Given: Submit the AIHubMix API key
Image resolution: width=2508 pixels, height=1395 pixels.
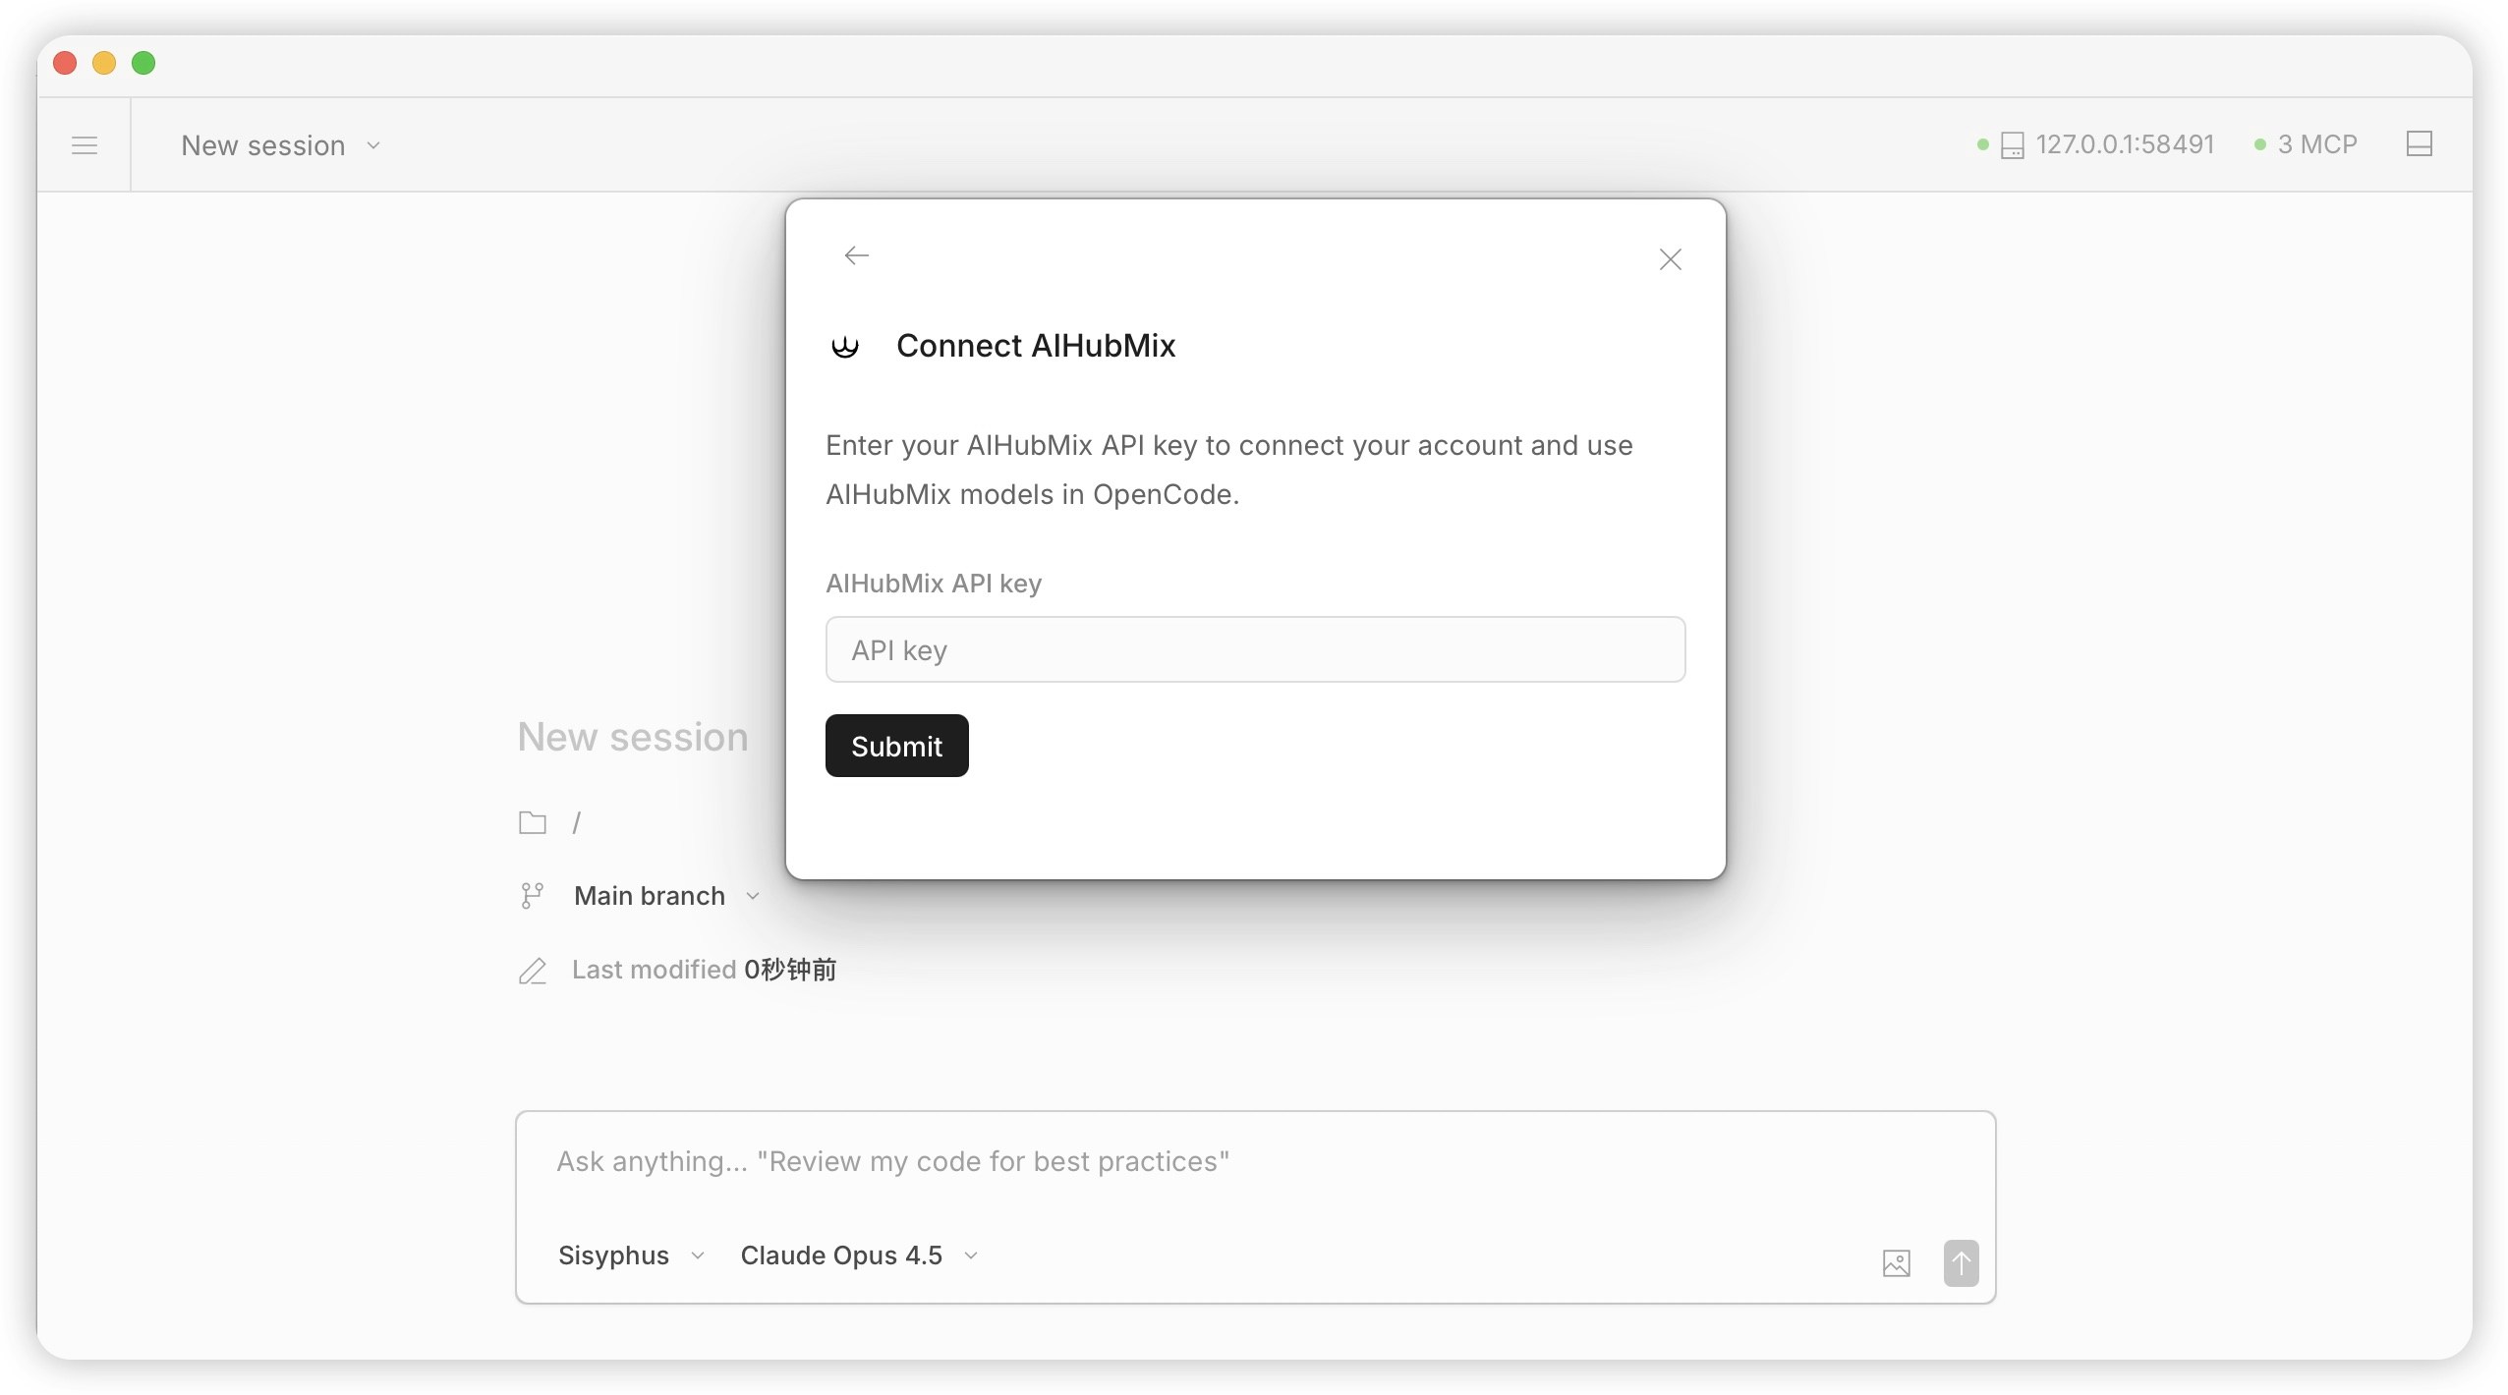Looking at the screenshot, I should tap(895, 746).
